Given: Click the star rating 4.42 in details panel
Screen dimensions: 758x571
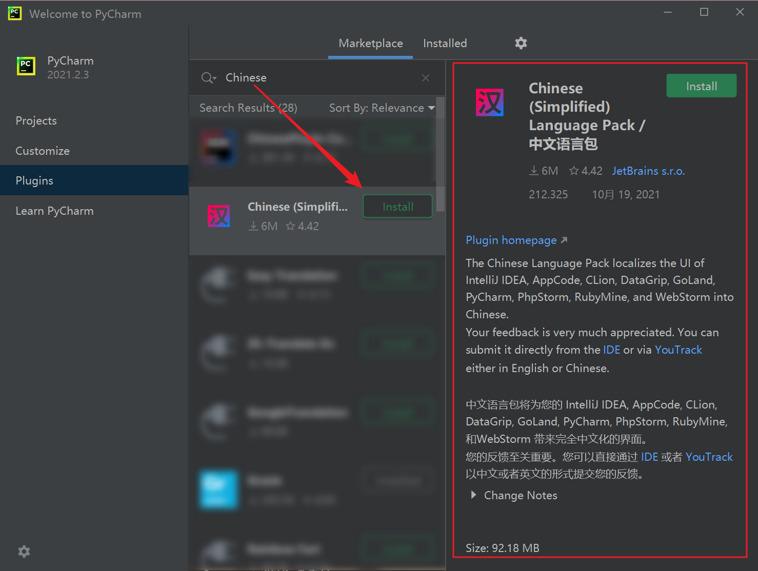Looking at the screenshot, I should tap(586, 171).
